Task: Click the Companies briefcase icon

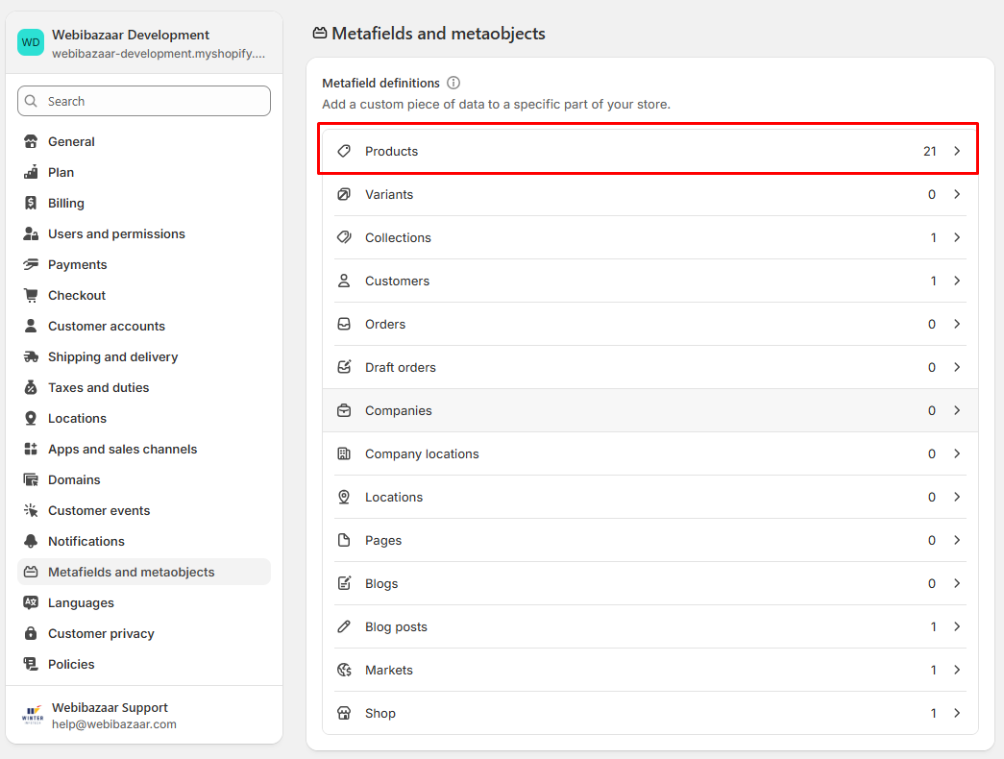Action: coord(344,410)
